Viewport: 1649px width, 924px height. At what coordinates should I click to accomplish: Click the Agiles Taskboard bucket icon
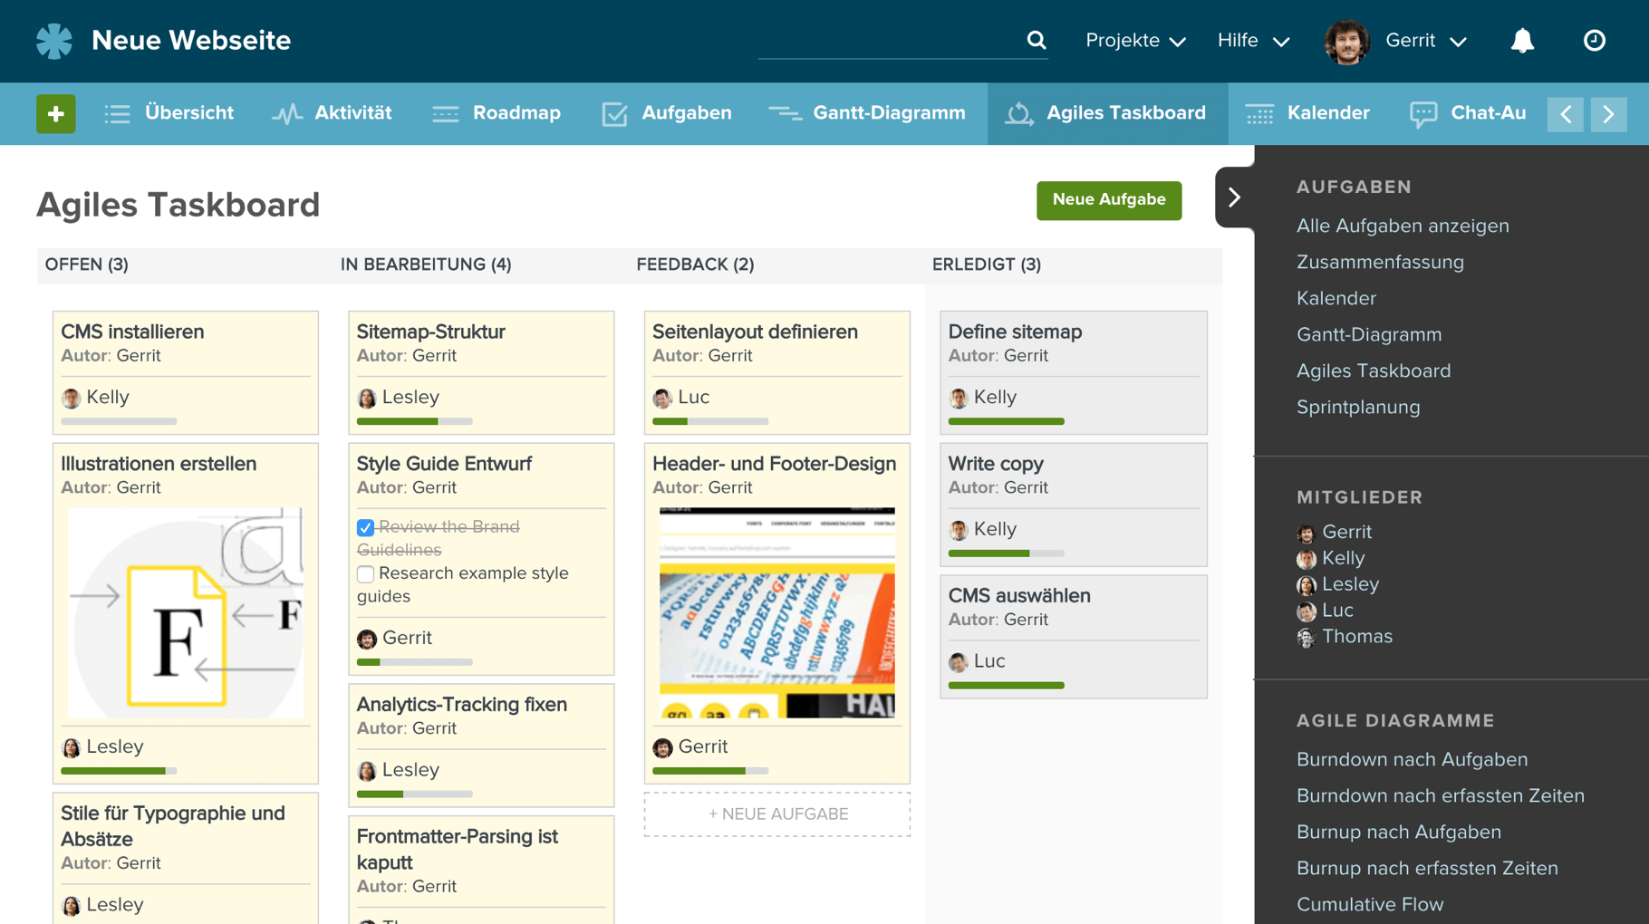[x=1018, y=113]
